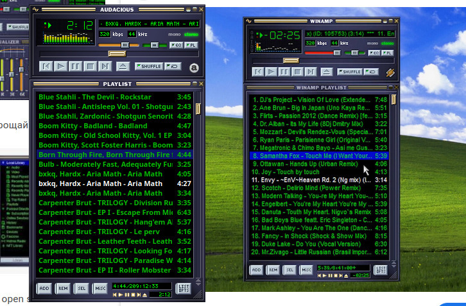This screenshot has width=466, height=306.
Task: Click Audacious playlist scrollbar handle
Action: pos(198,108)
